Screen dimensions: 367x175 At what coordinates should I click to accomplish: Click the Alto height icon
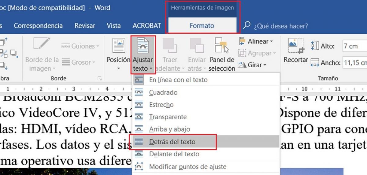(315, 46)
